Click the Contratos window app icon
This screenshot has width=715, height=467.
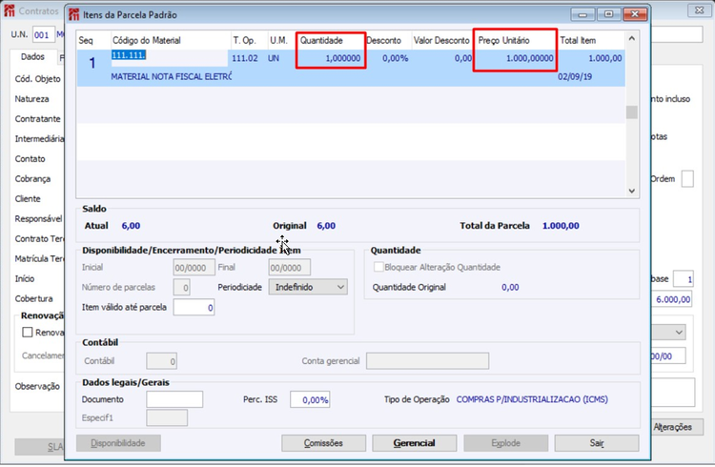(10, 10)
